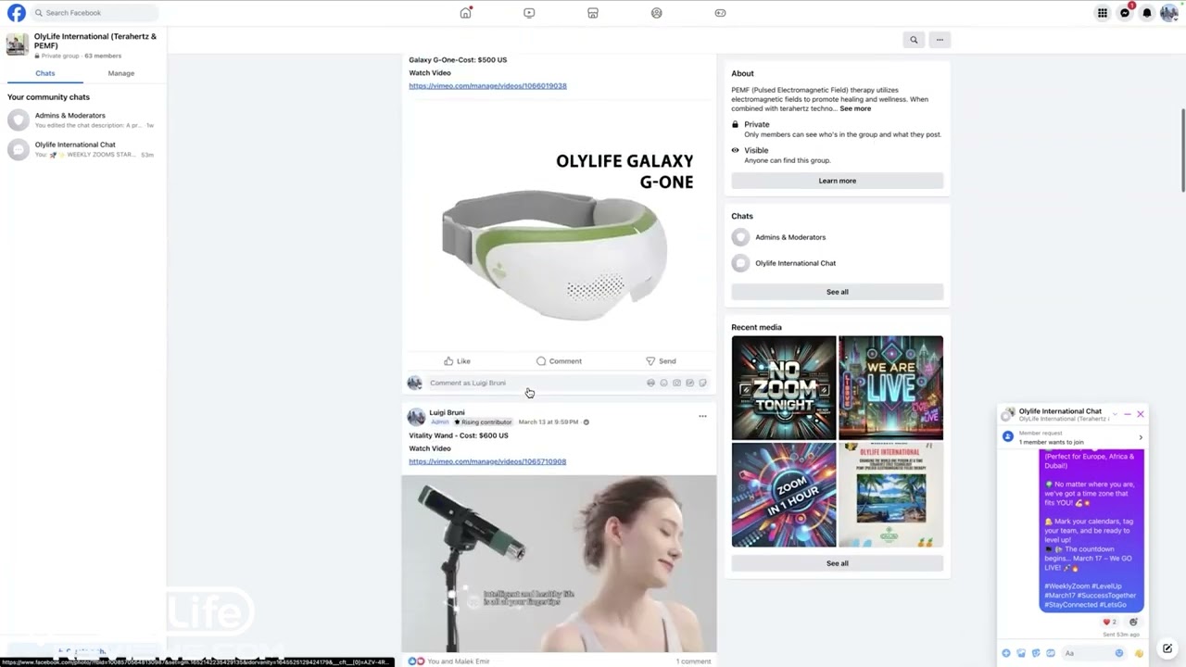Search within the group magnifier button
1186x667 pixels.
tap(914, 40)
